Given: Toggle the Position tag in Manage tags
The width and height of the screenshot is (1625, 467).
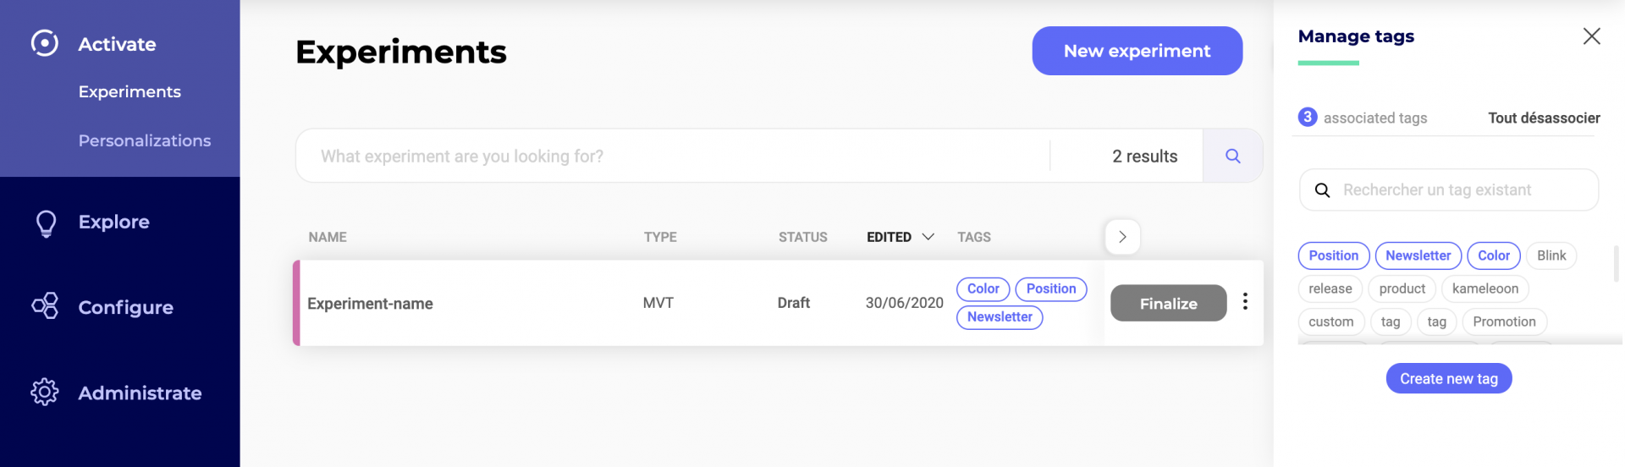Looking at the screenshot, I should tap(1333, 255).
